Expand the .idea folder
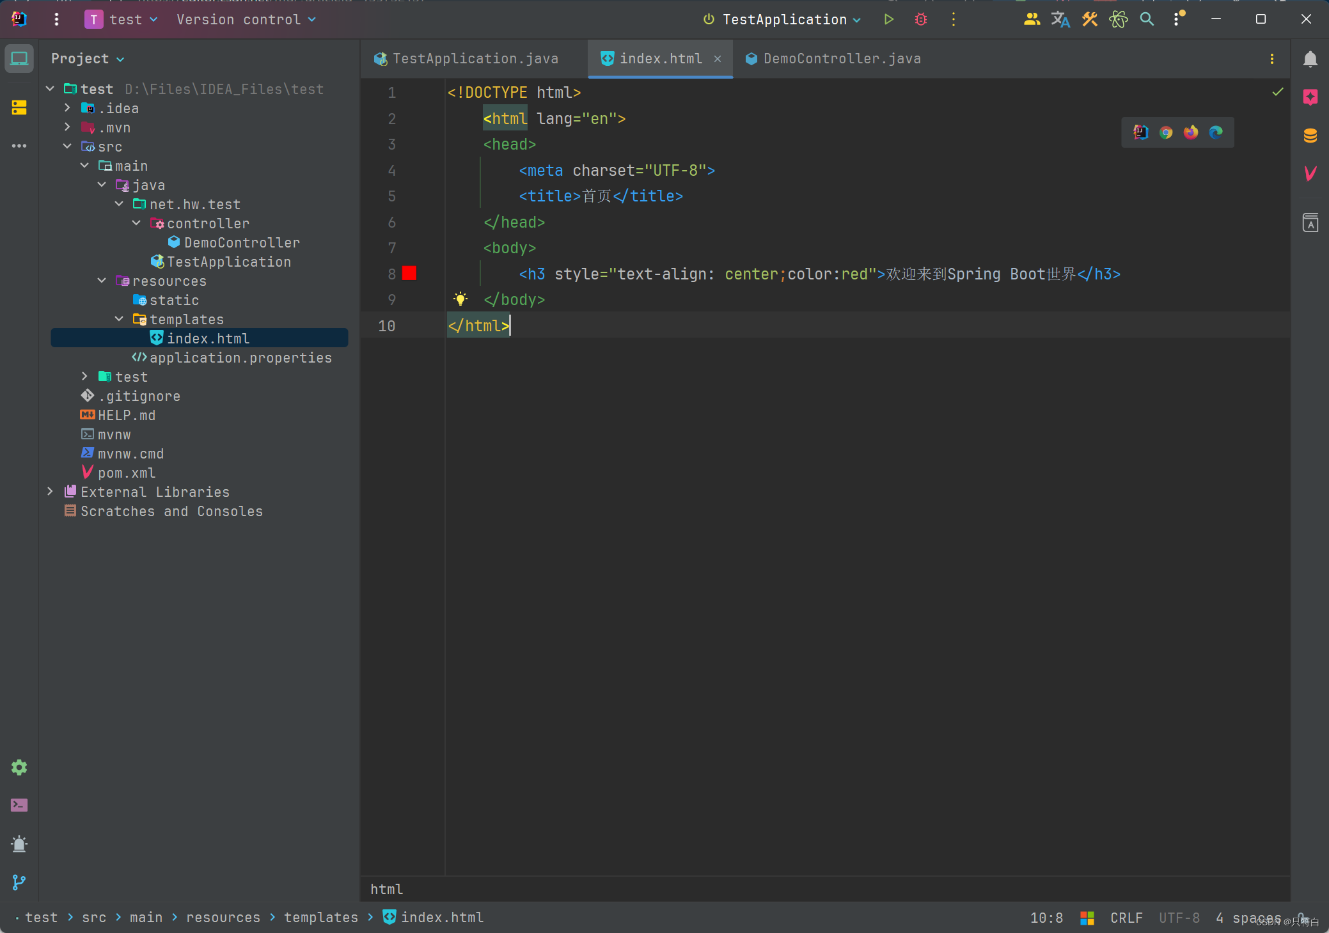Screen dimensions: 1329x933 click(67, 108)
